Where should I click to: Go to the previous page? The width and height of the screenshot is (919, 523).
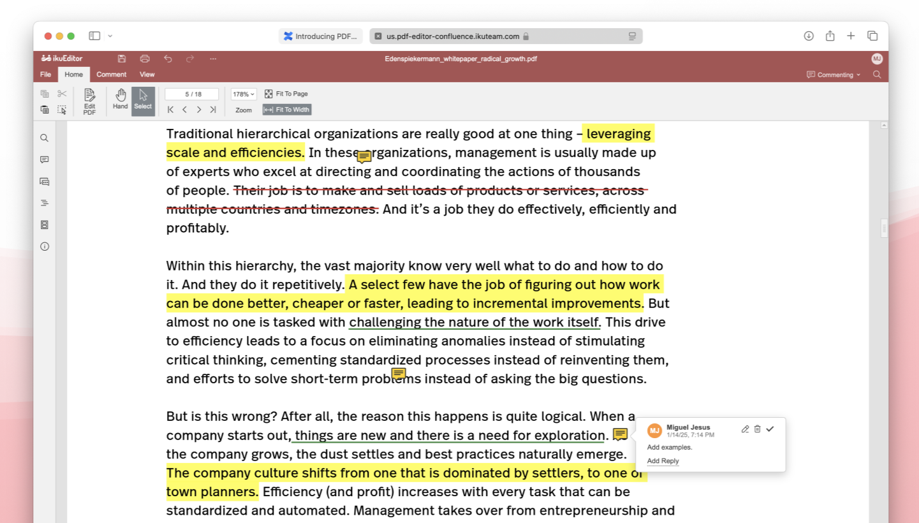click(184, 110)
